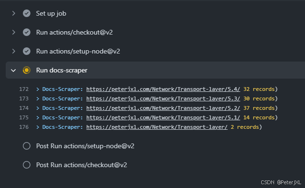Click the Docs-Scraper label on line 176
This screenshot has width=305, height=188.
coord(63,127)
